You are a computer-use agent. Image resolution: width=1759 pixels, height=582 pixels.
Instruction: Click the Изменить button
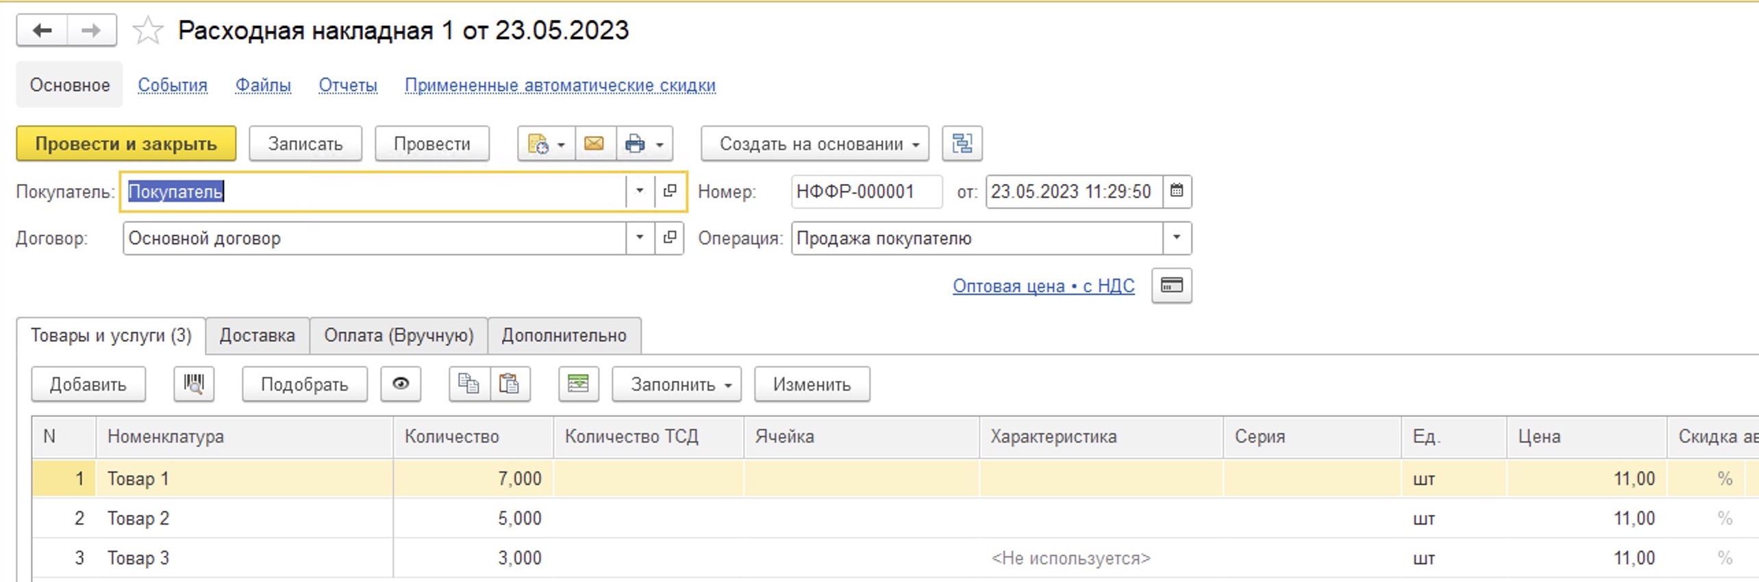[812, 384]
